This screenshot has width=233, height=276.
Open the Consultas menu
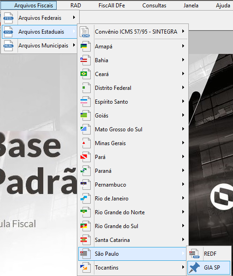pos(154,6)
